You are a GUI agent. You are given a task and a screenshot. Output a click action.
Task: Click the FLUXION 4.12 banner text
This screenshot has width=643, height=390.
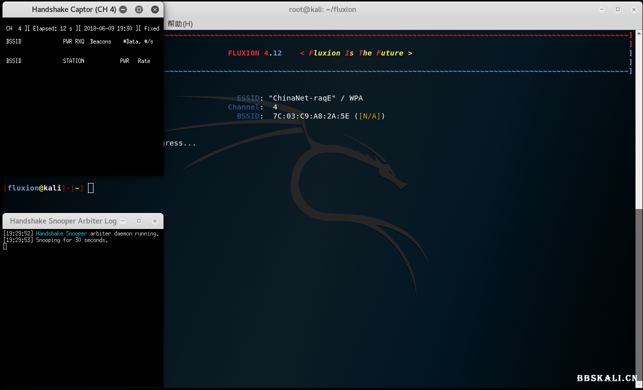tap(254, 53)
